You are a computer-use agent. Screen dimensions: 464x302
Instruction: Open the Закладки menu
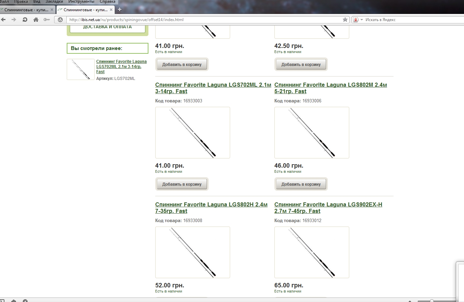point(54,2)
